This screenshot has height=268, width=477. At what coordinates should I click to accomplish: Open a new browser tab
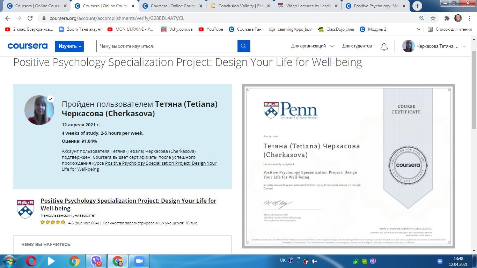pos(417,6)
